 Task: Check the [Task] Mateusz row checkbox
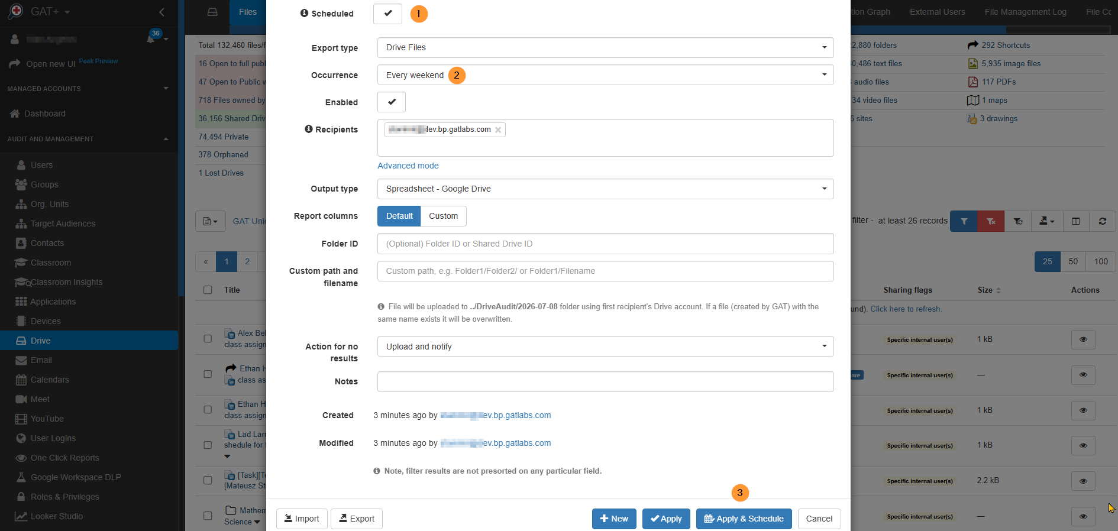(208, 480)
